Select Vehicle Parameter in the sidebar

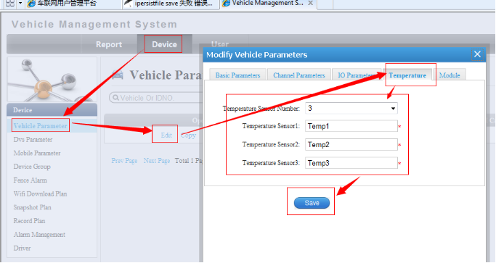pos(41,125)
